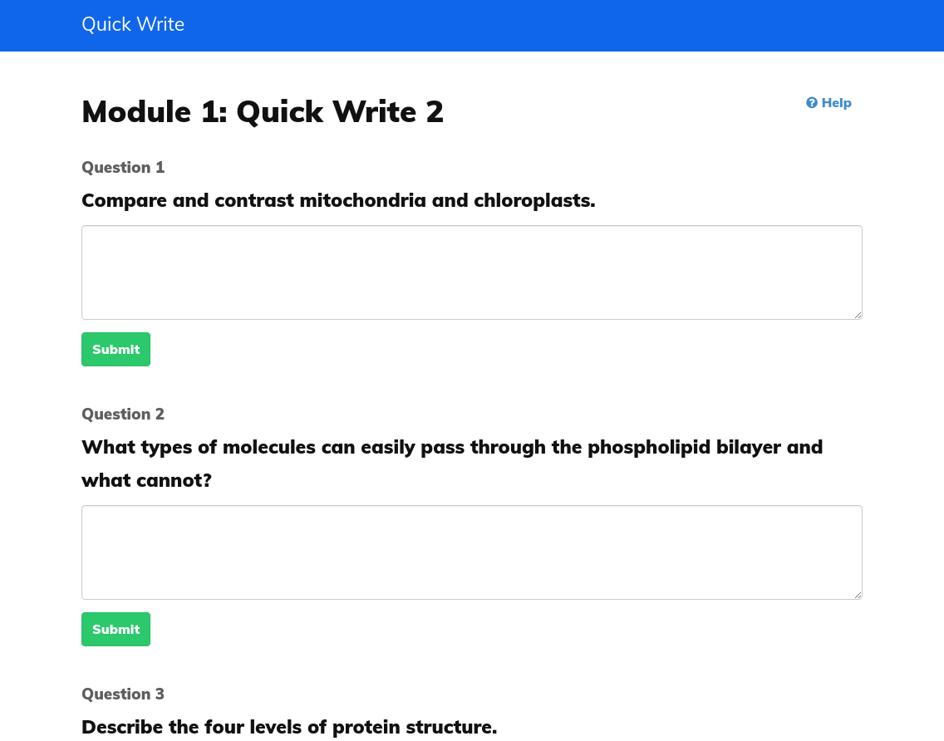The image size is (944, 741).
Task: Click the 'what cannot?' line of text
Action: pos(147,481)
